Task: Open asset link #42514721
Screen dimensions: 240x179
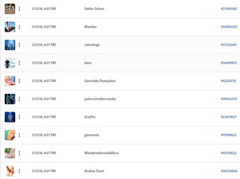Action: (x=228, y=81)
